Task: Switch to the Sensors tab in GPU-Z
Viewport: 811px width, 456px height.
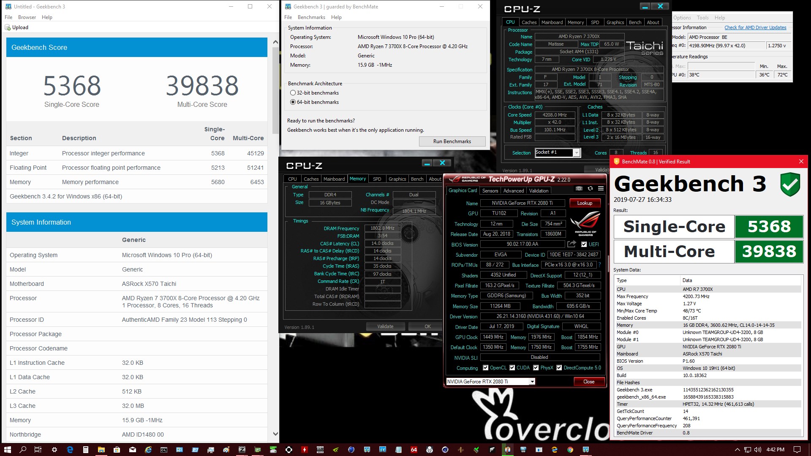Action: point(490,191)
